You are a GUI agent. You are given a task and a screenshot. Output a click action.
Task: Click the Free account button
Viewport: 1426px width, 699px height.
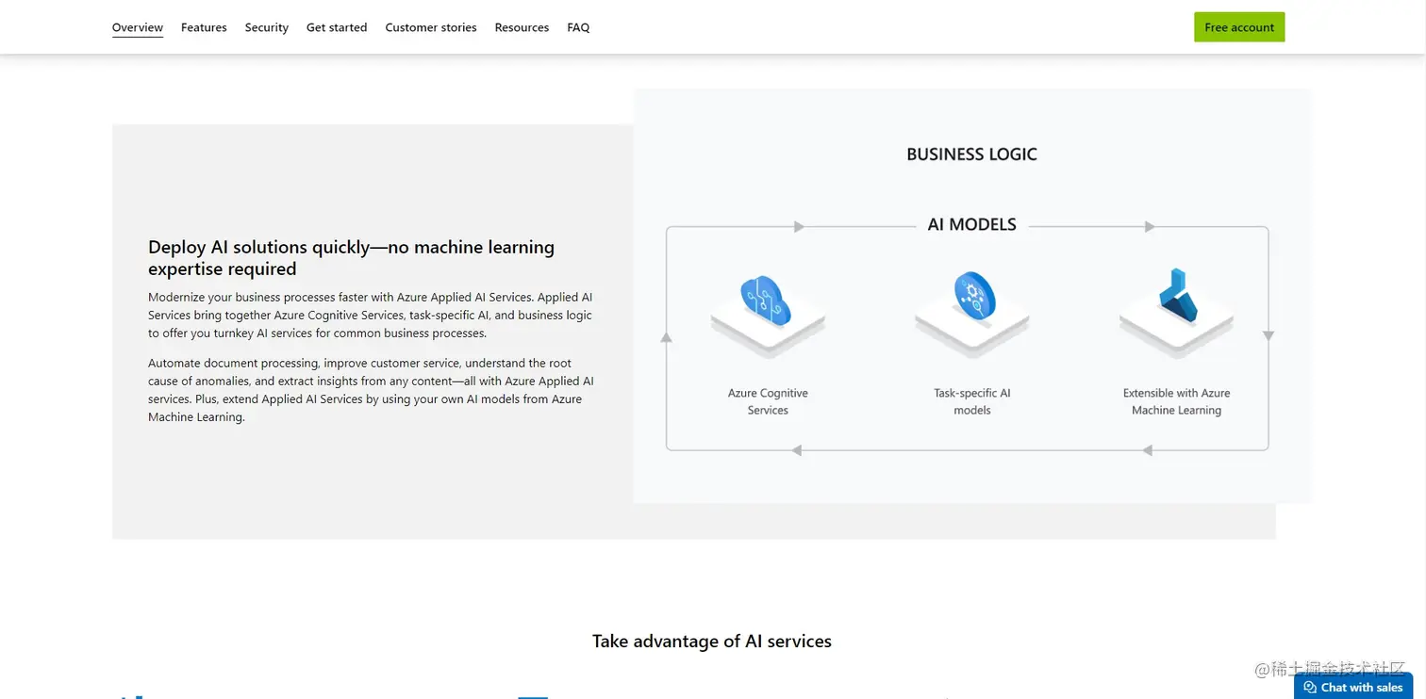[x=1239, y=27]
